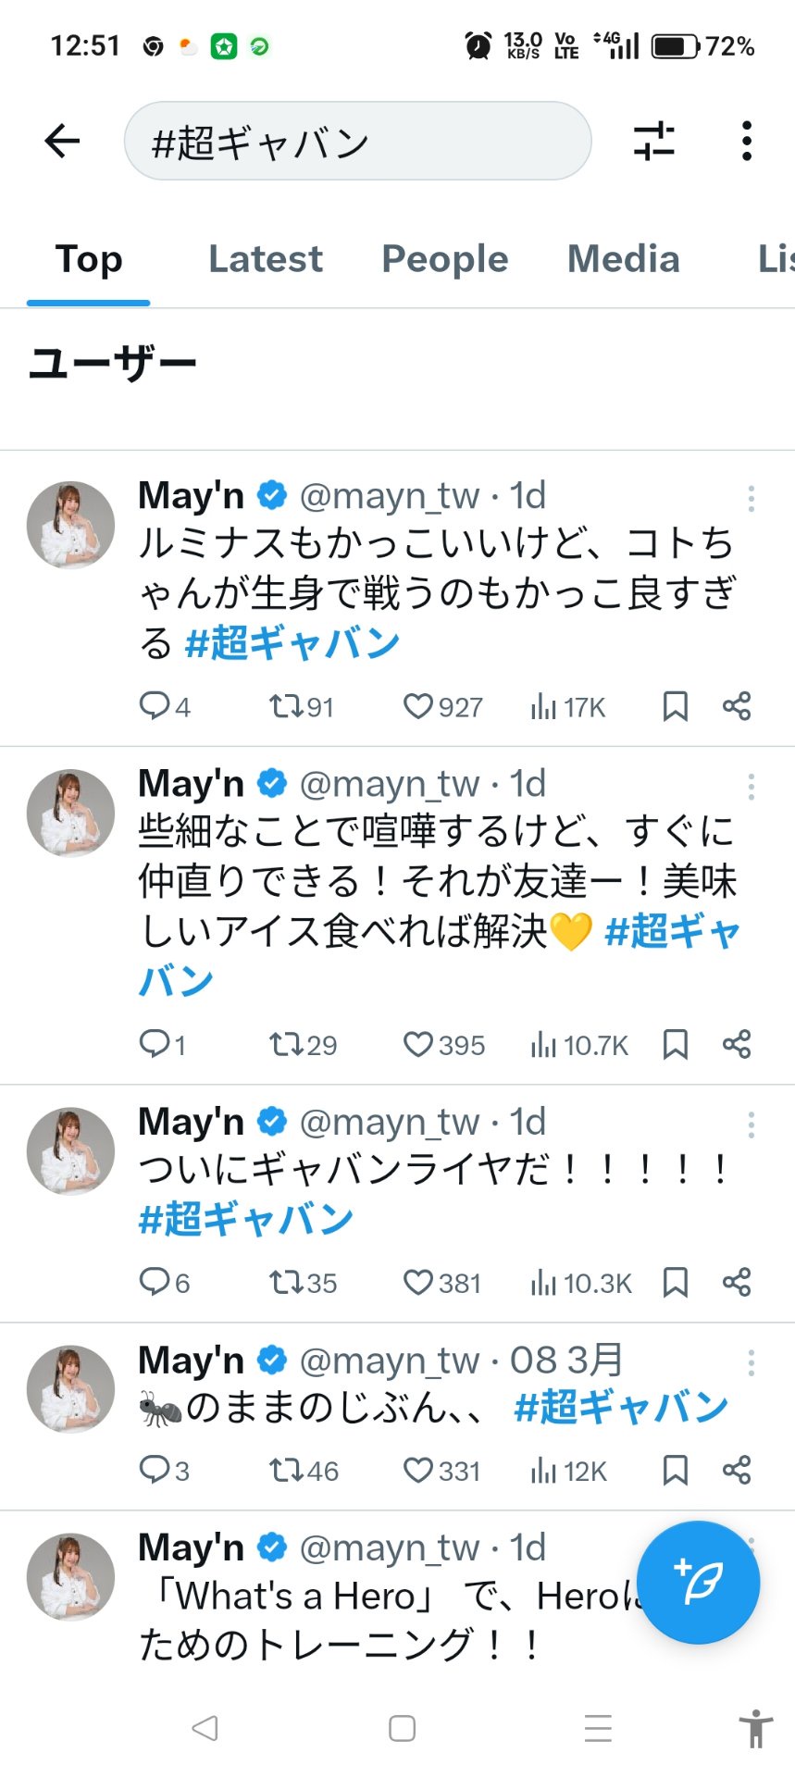Reply to the tweet with 6 replies
Image resolution: width=795 pixels, height=1777 pixels.
tap(154, 1282)
